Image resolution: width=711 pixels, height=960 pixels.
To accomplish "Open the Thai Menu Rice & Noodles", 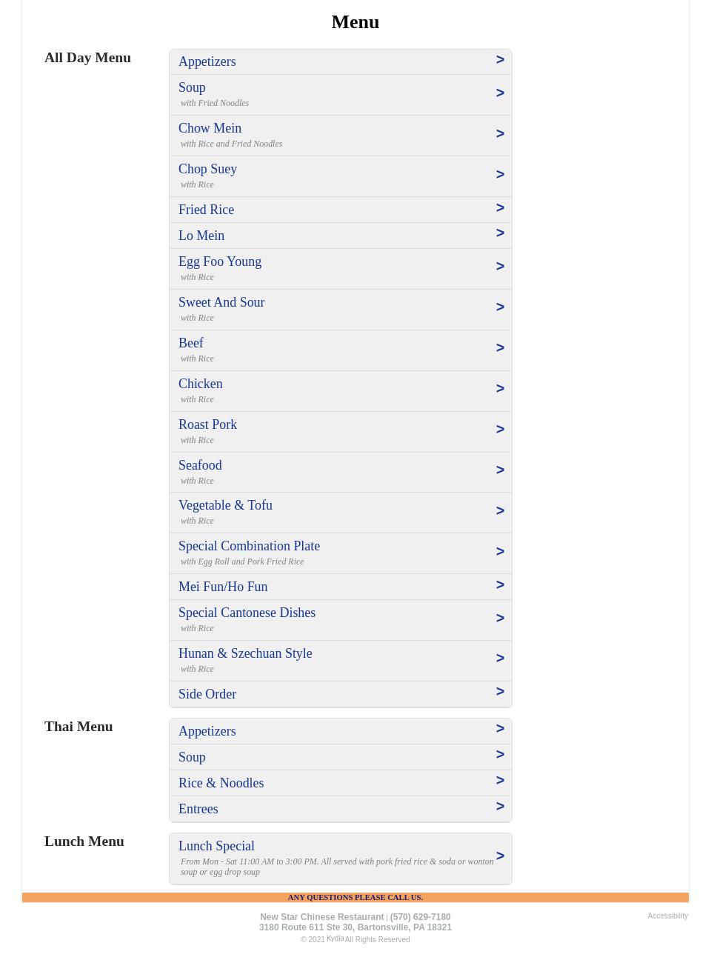I will 221,783.
